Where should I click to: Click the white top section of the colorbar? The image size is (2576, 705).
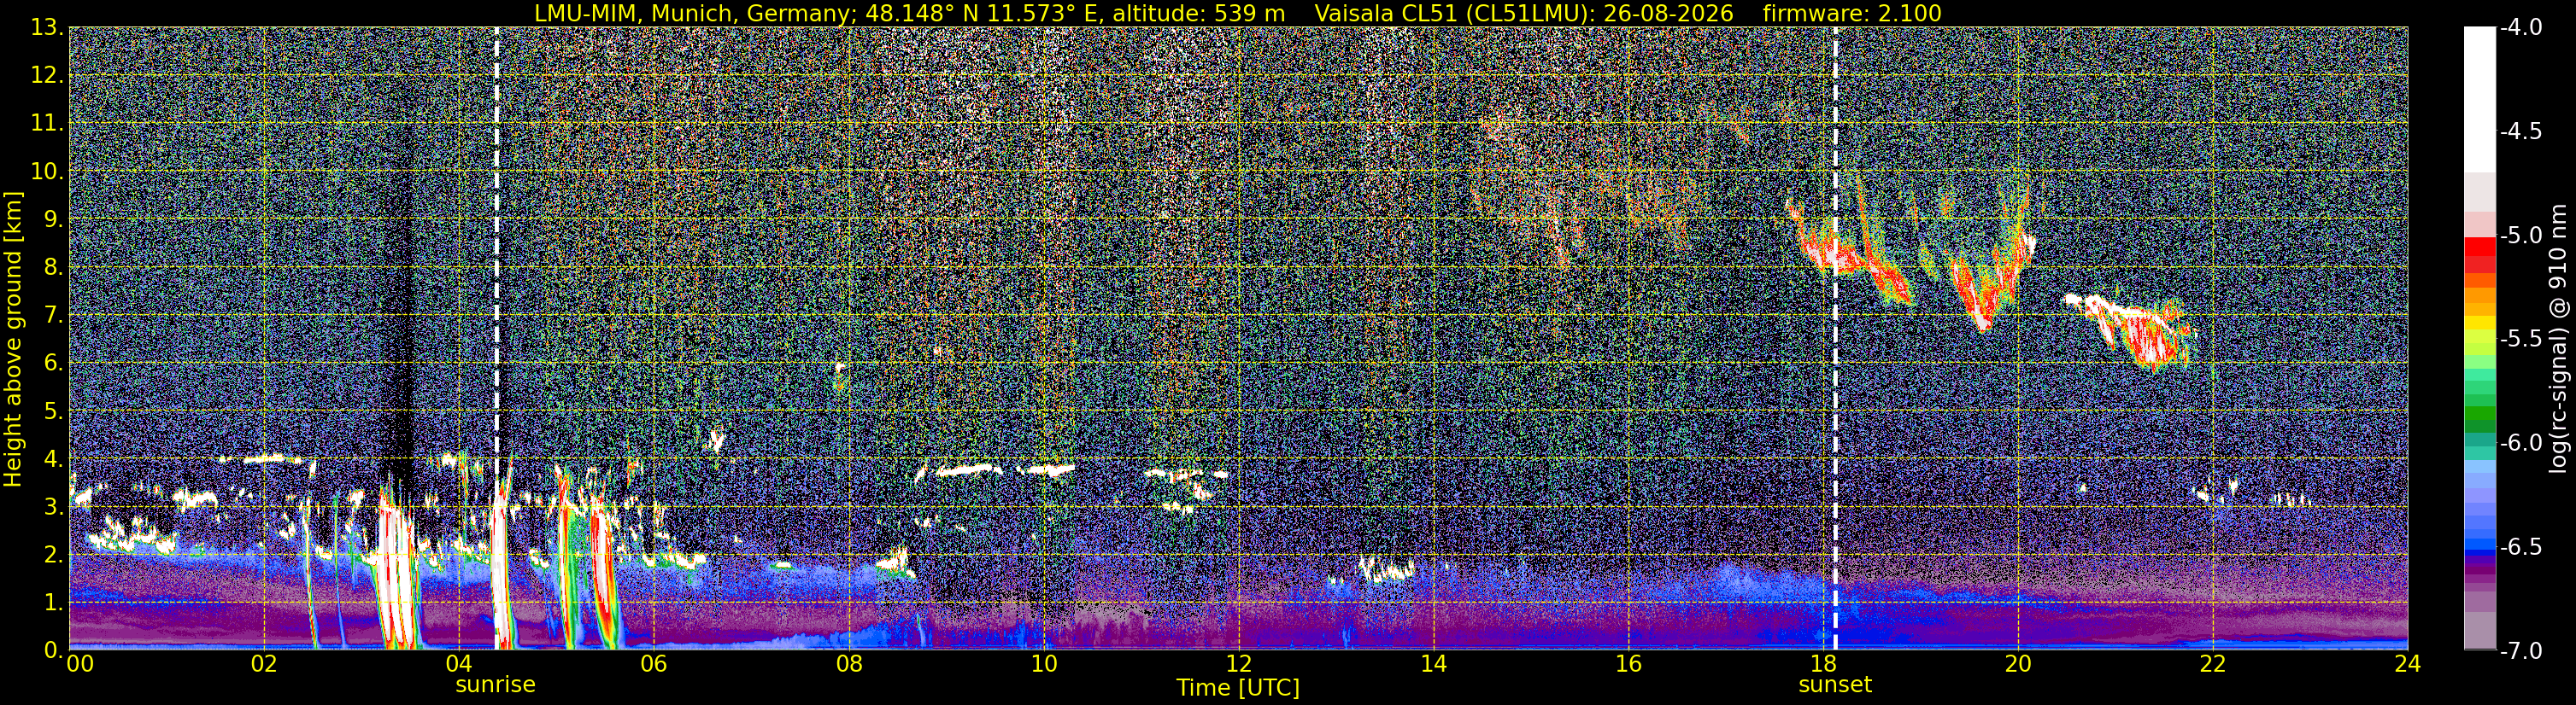coord(2479,100)
